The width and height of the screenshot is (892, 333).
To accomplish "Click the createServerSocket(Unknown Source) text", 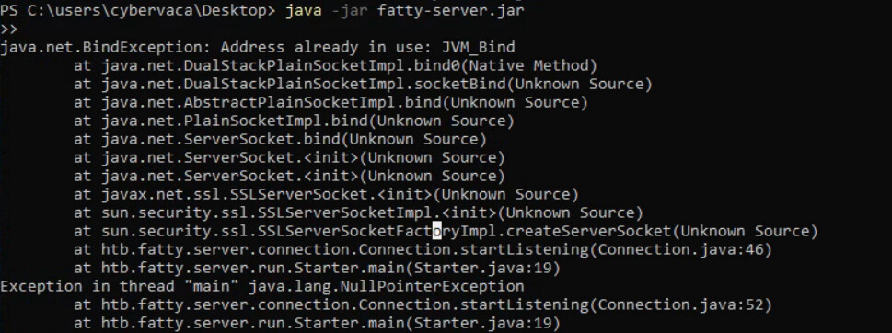I will [x=662, y=231].
